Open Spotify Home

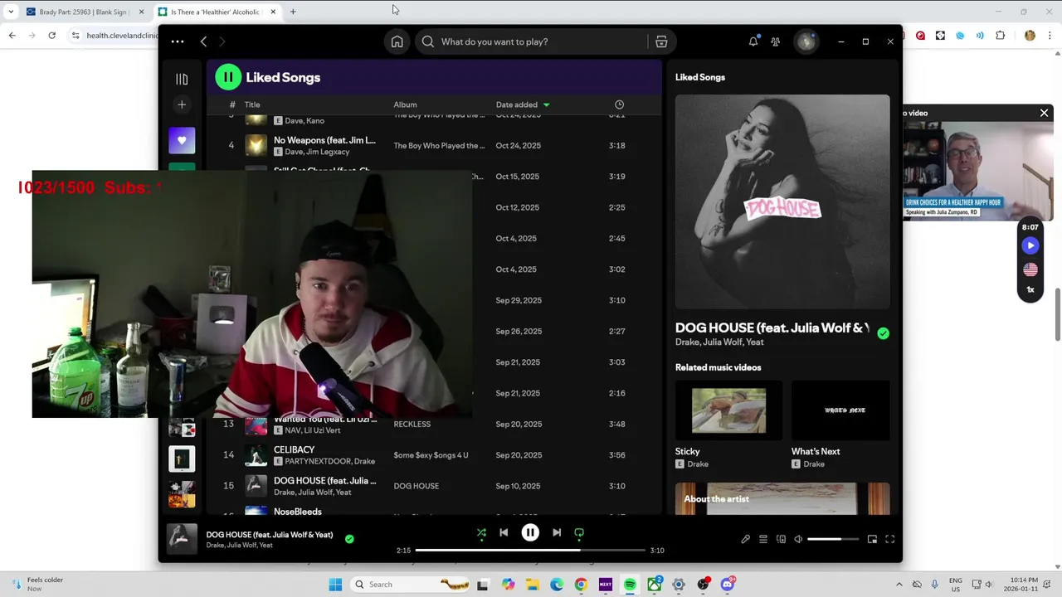point(397,41)
